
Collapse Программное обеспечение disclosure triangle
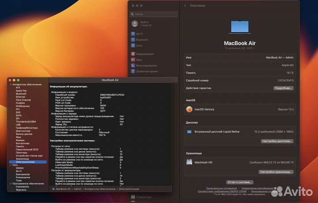[x=11, y=184]
